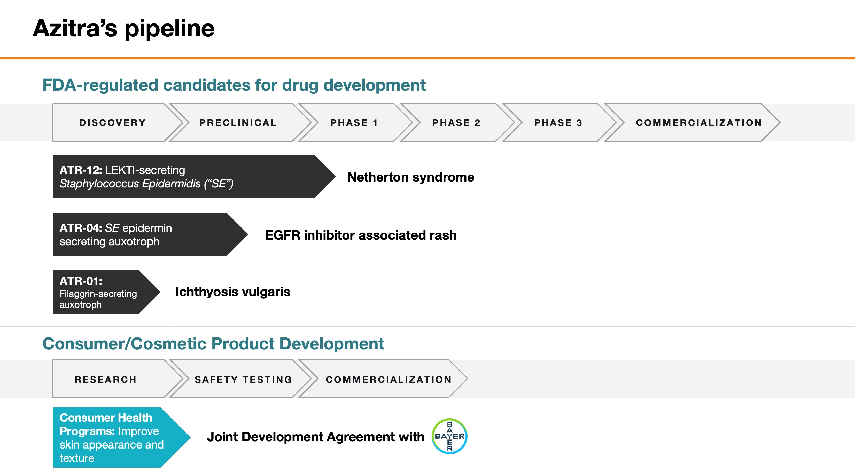Click the ATR-04 epidermin auxotroph bar

(x=143, y=234)
